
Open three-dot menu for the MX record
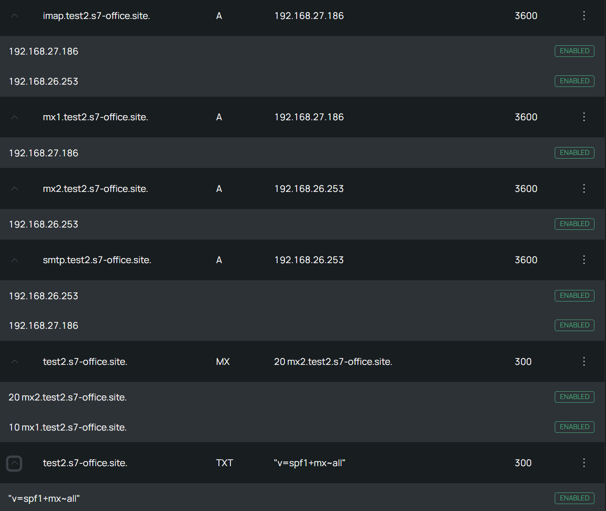[x=584, y=362]
